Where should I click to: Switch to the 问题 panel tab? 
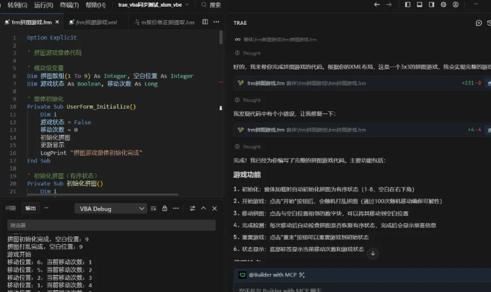[10, 208]
